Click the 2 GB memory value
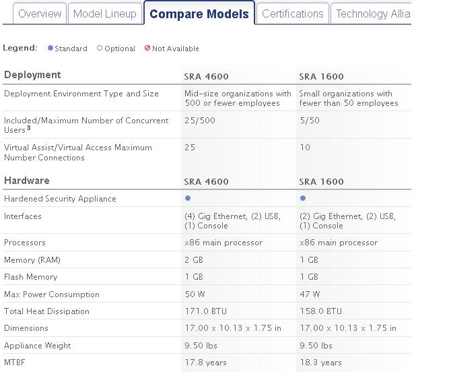This screenshot has width=449, height=372. [x=194, y=260]
